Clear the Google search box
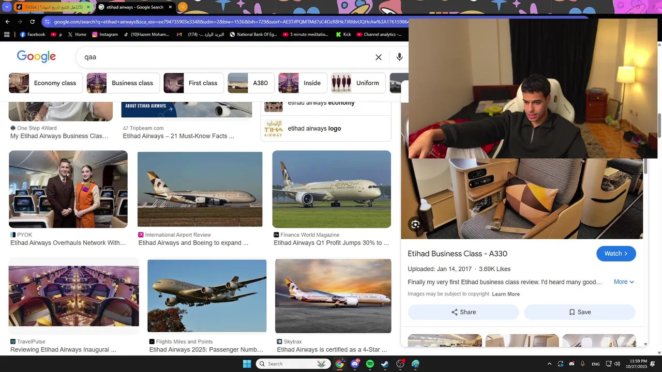The image size is (662, 372). [379, 57]
